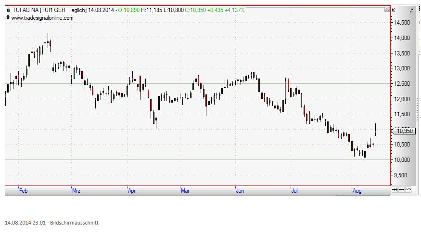Open the www.tradesignalonline.com link
The width and height of the screenshot is (421, 239).
click(x=42, y=18)
